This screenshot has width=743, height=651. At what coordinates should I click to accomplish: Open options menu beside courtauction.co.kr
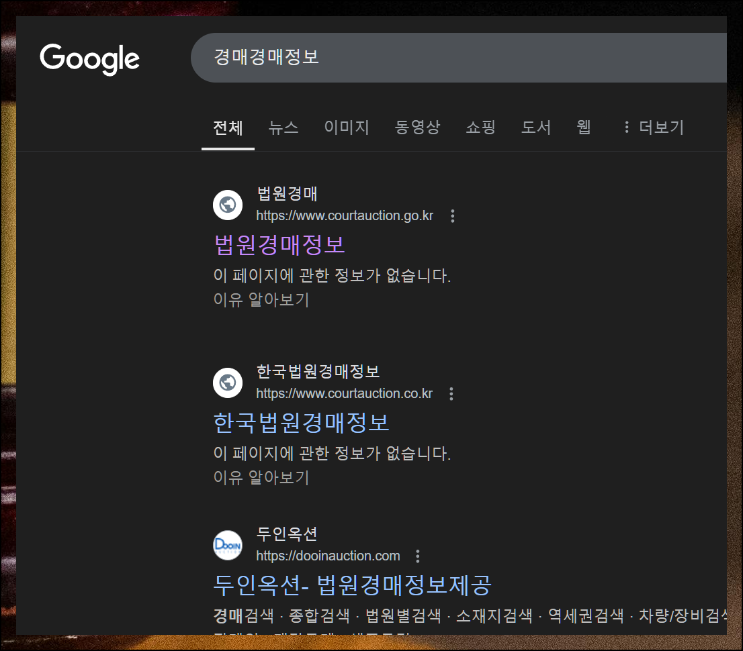tap(451, 393)
